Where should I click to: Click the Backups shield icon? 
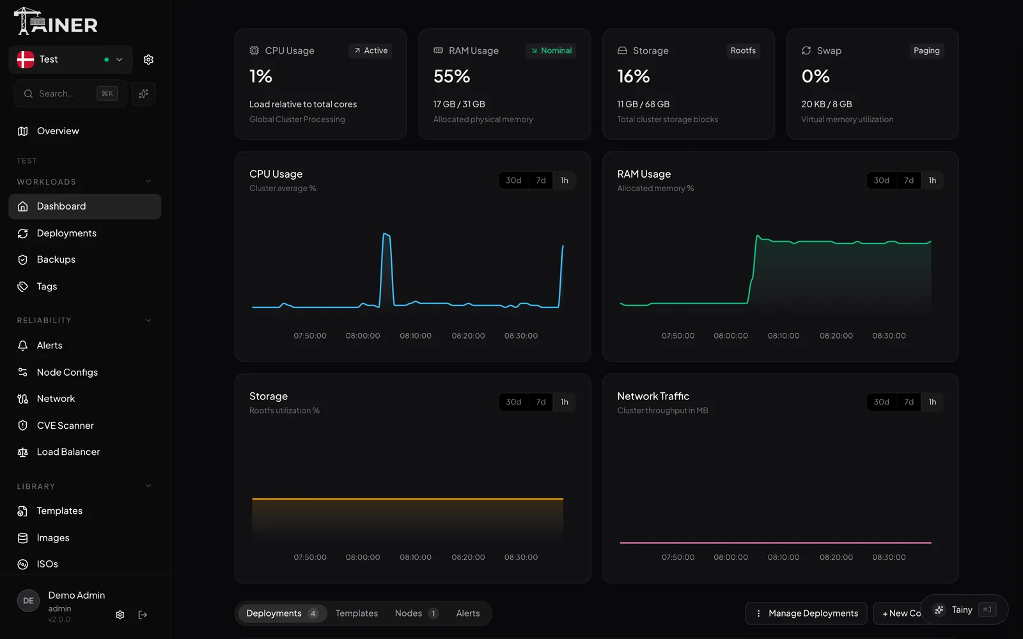(23, 259)
